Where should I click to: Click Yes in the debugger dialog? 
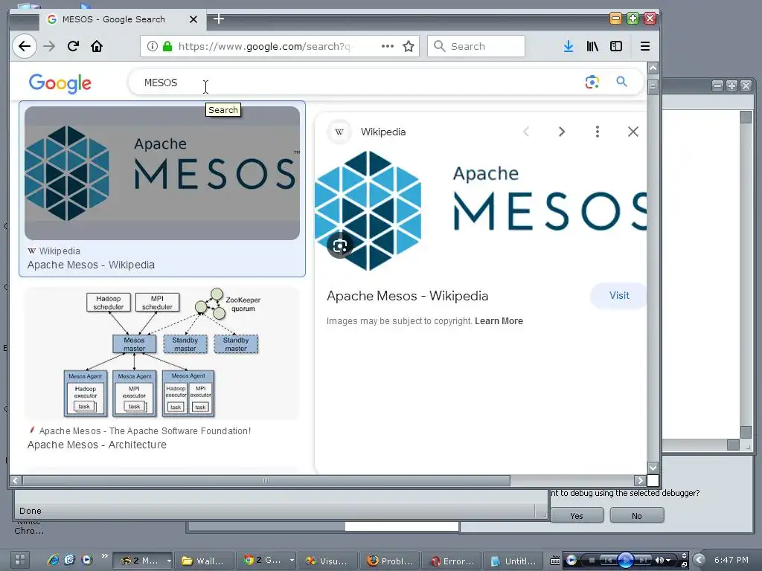[x=577, y=516]
